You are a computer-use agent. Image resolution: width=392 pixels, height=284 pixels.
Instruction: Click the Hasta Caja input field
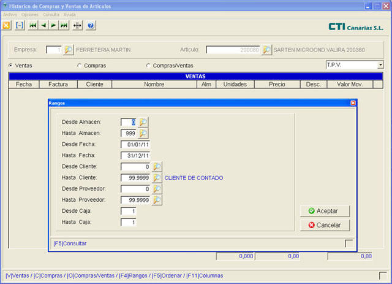coord(129,222)
